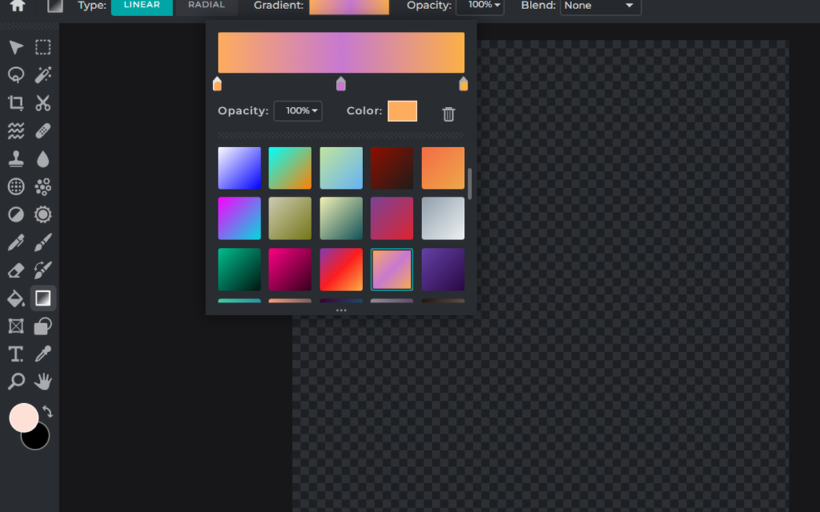Select the purple middle gradient stop

point(341,84)
